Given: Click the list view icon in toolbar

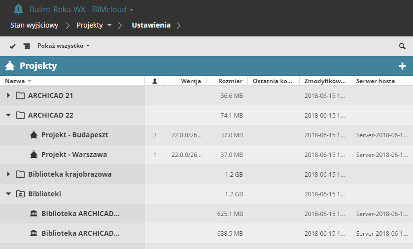Looking at the screenshot, I should [x=27, y=46].
